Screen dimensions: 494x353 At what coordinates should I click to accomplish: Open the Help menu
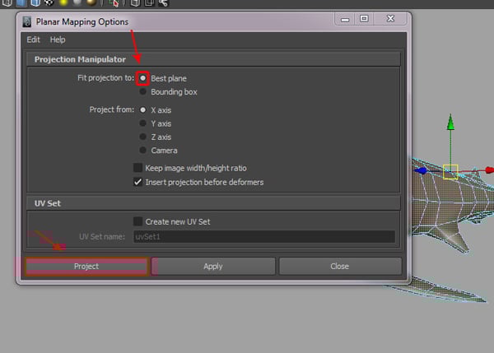58,39
